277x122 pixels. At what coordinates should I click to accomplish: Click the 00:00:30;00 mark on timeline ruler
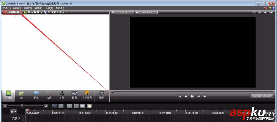point(58,113)
